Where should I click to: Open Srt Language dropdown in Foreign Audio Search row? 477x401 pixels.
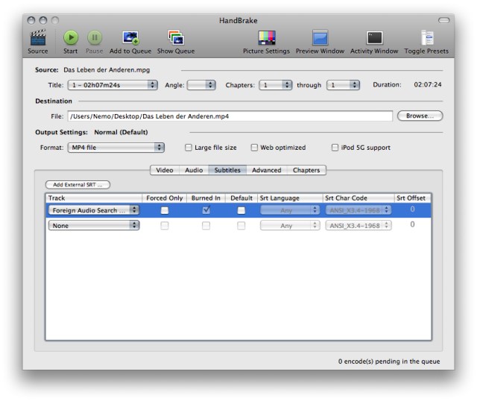[290, 210]
